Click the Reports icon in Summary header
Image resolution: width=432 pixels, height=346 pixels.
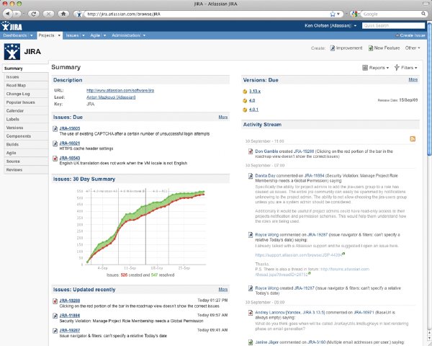pos(365,68)
